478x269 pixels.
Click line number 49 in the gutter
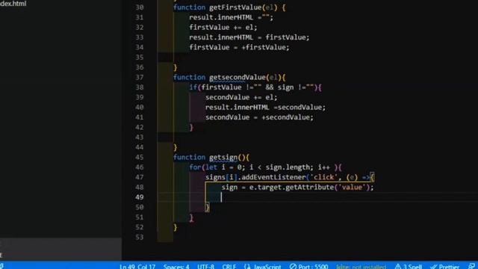(140, 197)
